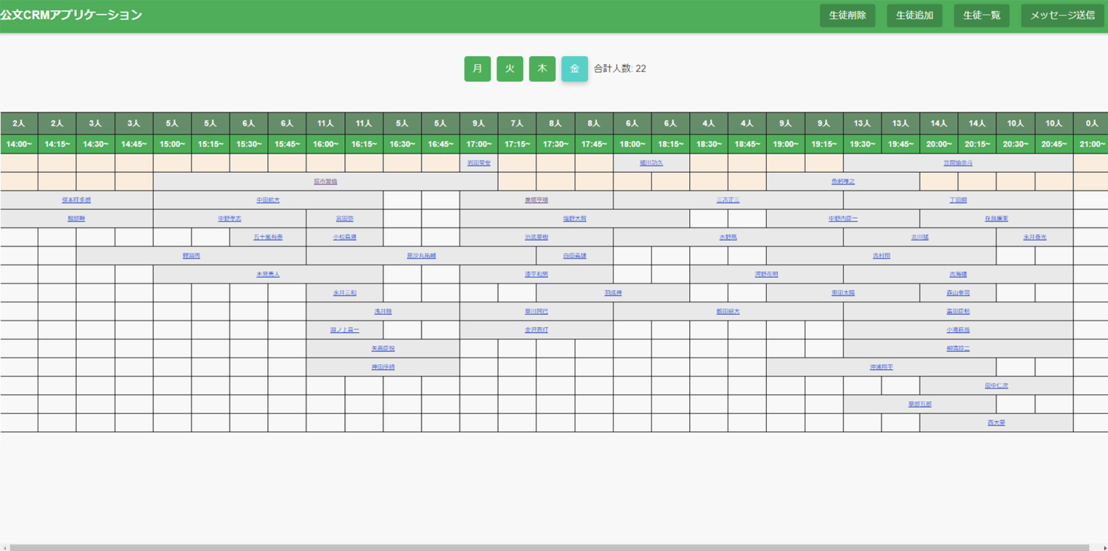Switch to the 月 day tab
The height and width of the screenshot is (551, 1108).
pos(477,69)
